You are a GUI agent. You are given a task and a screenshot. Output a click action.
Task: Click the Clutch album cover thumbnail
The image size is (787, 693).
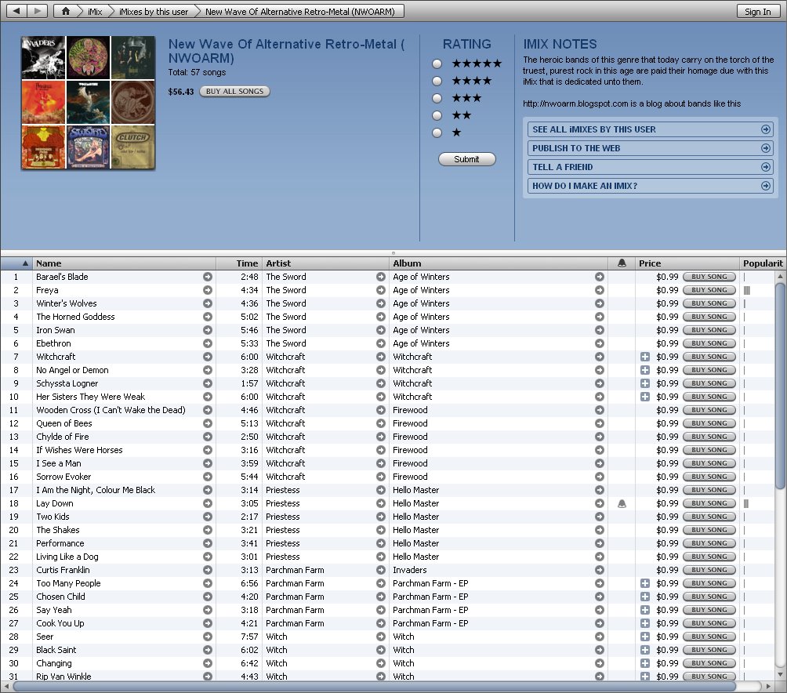[x=133, y=147]
